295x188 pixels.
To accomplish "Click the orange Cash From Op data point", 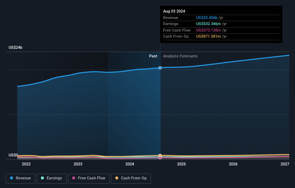I will click(x=160, y=155).
